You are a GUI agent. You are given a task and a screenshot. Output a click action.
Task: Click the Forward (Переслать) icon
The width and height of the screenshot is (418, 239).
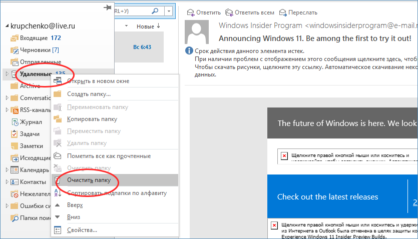pyautogui.click(x=283, y=12)
